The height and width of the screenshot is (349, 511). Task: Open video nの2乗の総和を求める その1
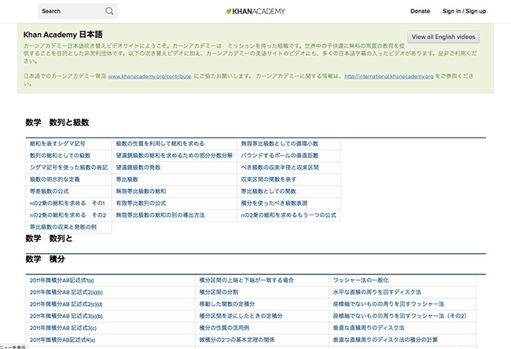tap(67, 203)
